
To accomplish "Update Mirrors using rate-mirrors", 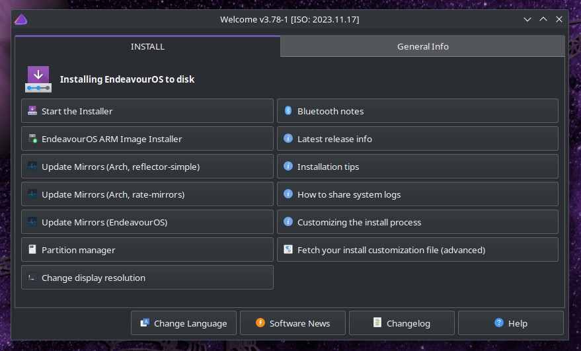I will click(x=147, y=194).
